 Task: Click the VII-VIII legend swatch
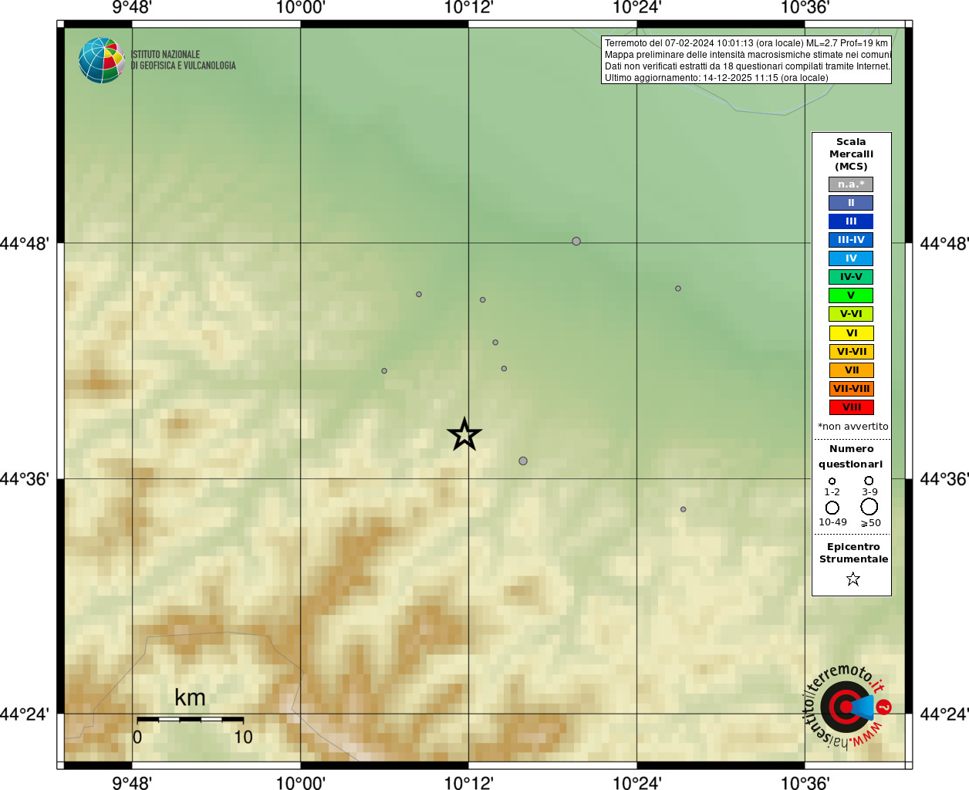tap(851, 389)
